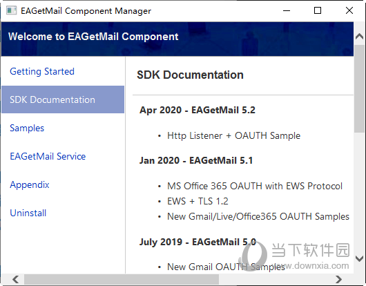The width and height of the screenshot is (366, 286).
Task: Click the horizontal scrollbar right arrow
Action: (x=338, y=279)
